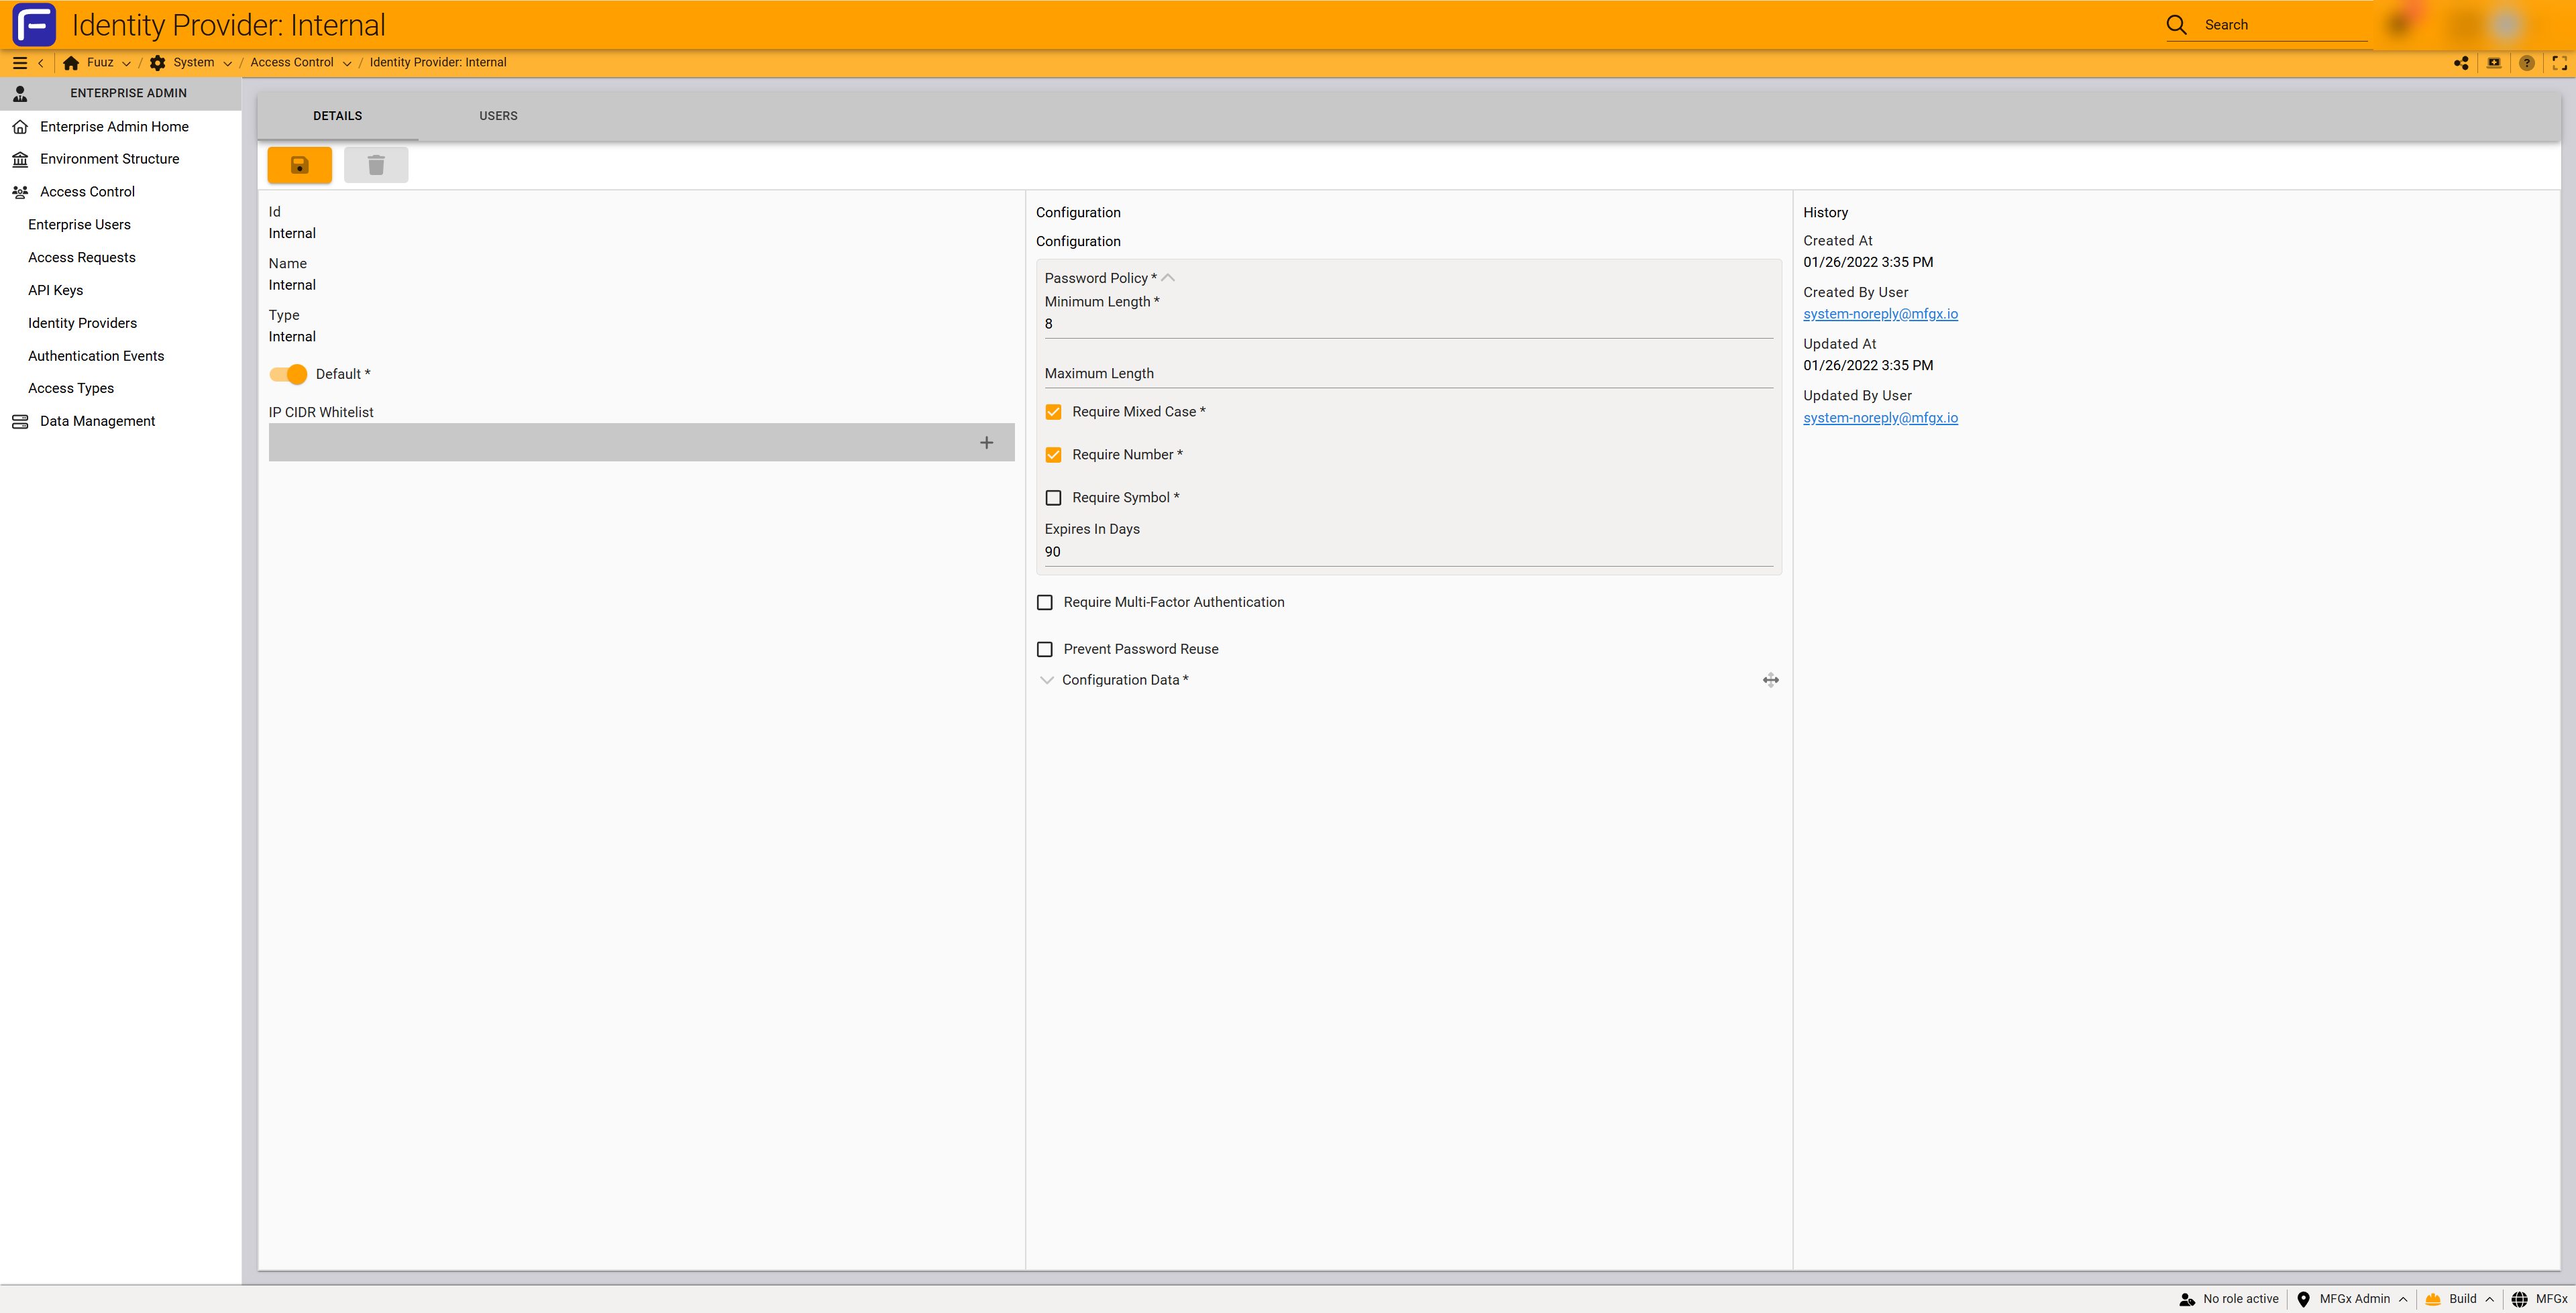This screenshot has width=2576, height=1313.
Task: Open the System breadcrumb dropdown arrow
Action: tap(227, 63)
